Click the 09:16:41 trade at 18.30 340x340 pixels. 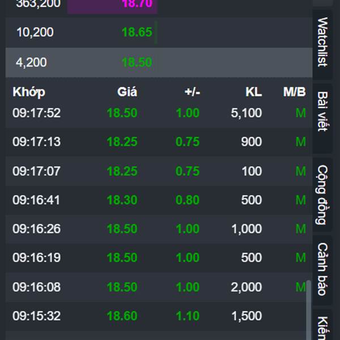click(122, 200)
